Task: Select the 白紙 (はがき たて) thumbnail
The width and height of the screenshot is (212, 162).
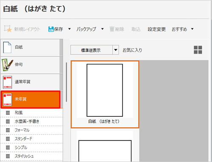Action: coord(105,94)
